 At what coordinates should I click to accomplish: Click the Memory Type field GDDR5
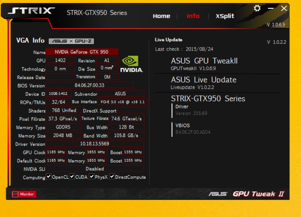(x=63, y=127)
